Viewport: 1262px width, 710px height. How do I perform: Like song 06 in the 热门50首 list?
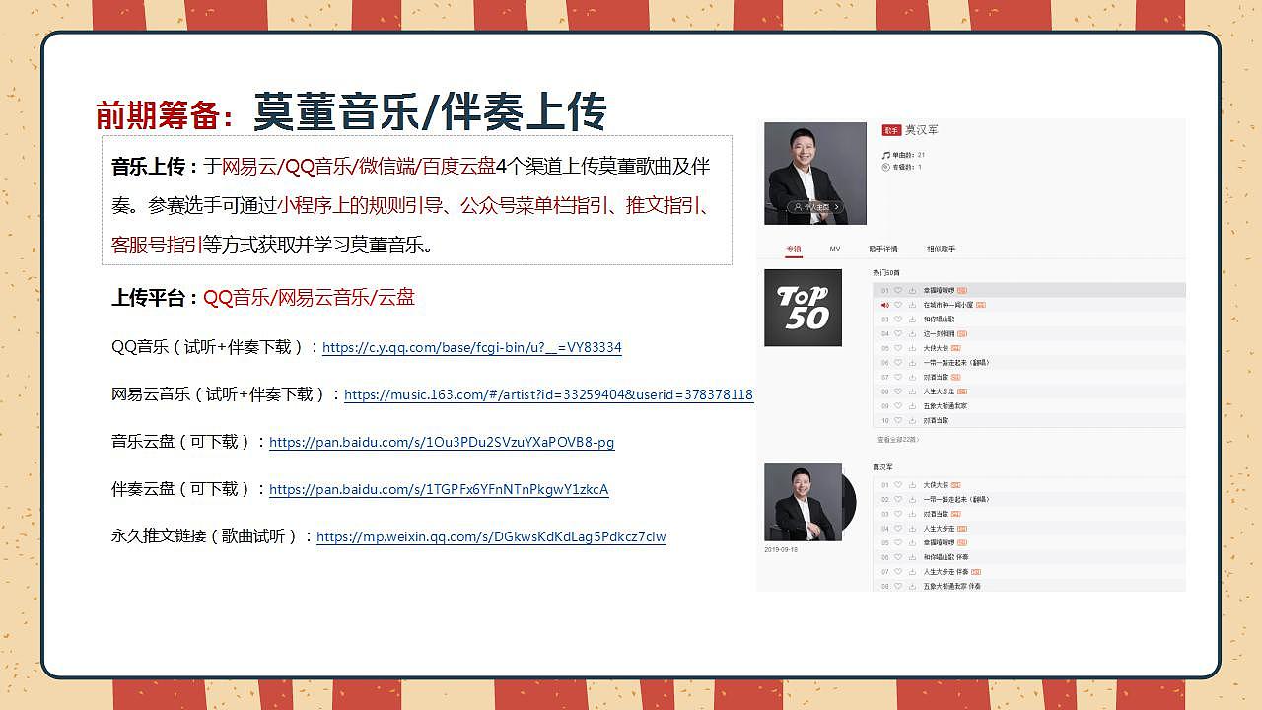(898, 362)
